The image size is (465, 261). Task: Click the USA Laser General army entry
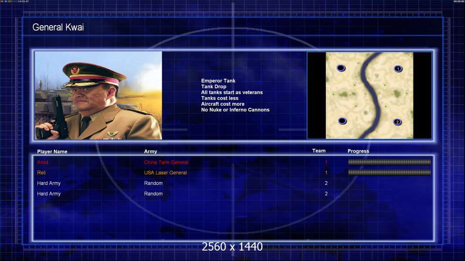coord(165,173)
